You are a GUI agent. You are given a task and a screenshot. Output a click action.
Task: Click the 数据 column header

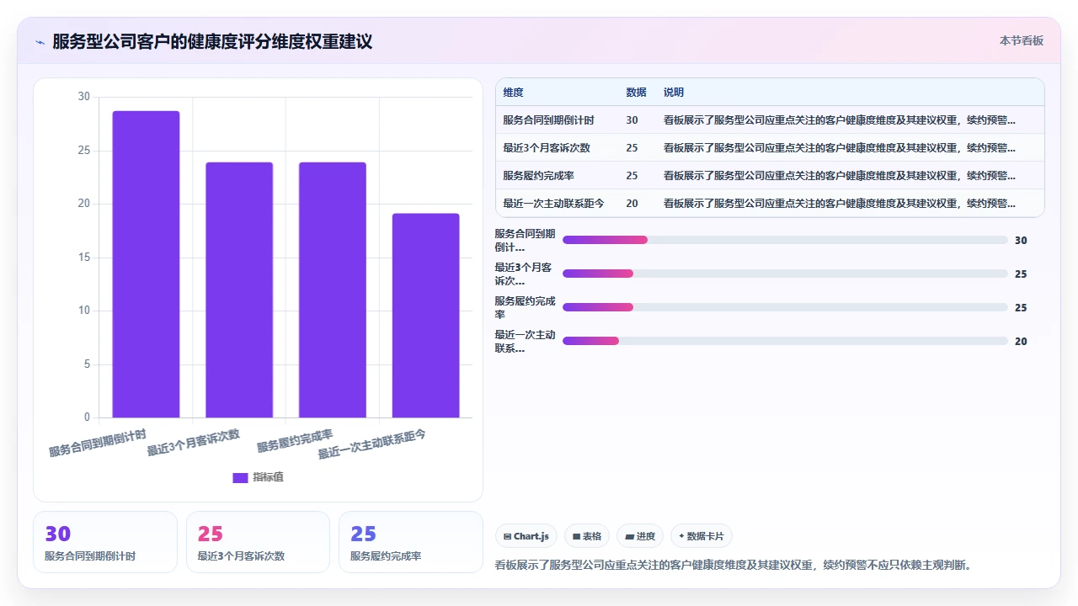coord(636,92)
